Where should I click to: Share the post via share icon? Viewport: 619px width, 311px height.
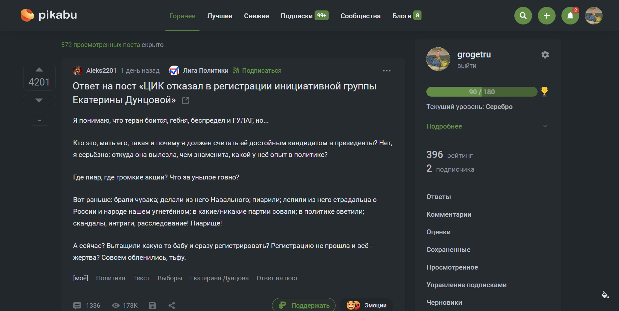(x=172, y=305)
